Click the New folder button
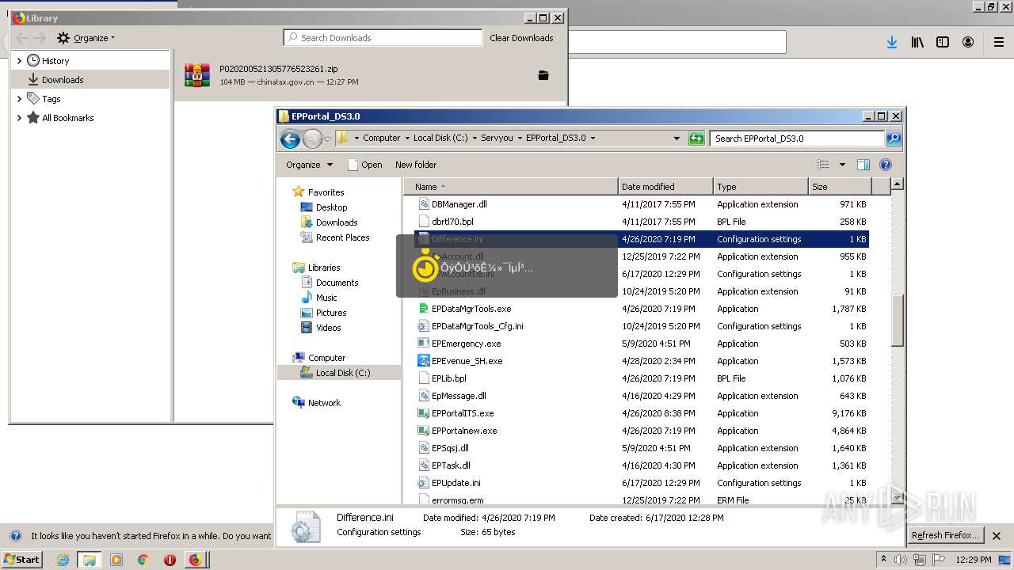The width and height of the screenshot is (1014, 570). point(416,165)
